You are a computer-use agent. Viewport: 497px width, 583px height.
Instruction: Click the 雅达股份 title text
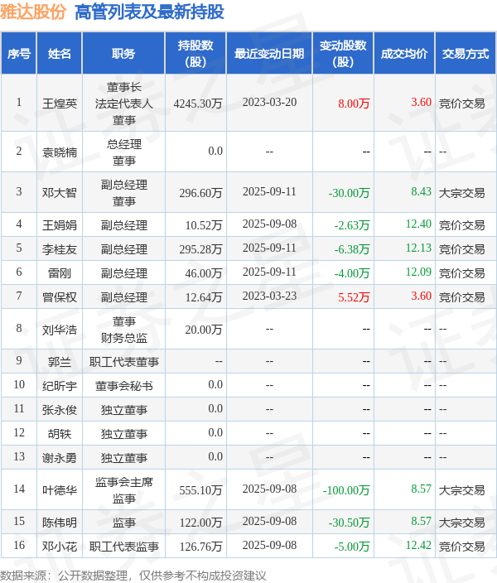tap(33, 12)
